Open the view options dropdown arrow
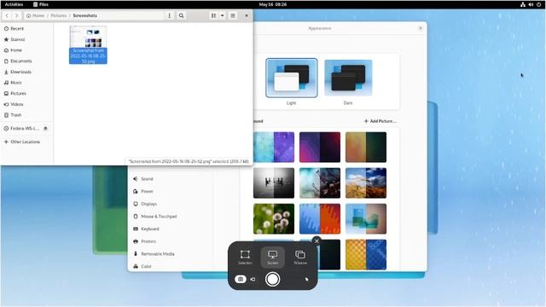Screen dimensions: 546x307 (x=222, y=15)
